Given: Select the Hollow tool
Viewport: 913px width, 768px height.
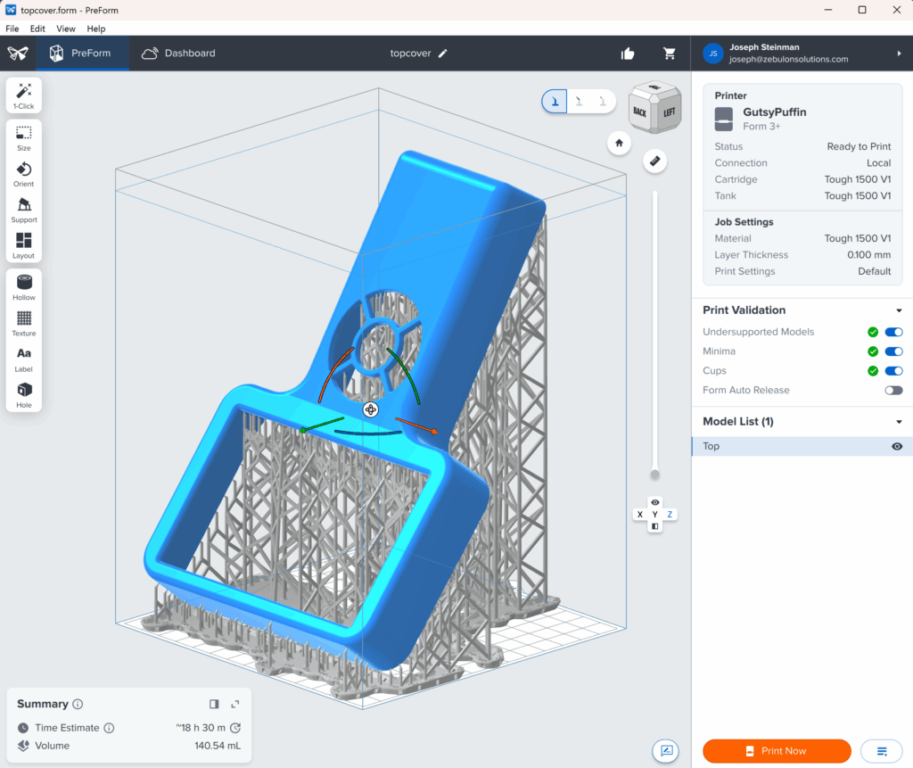Looking at the screenshot, I should pos(24,286).
